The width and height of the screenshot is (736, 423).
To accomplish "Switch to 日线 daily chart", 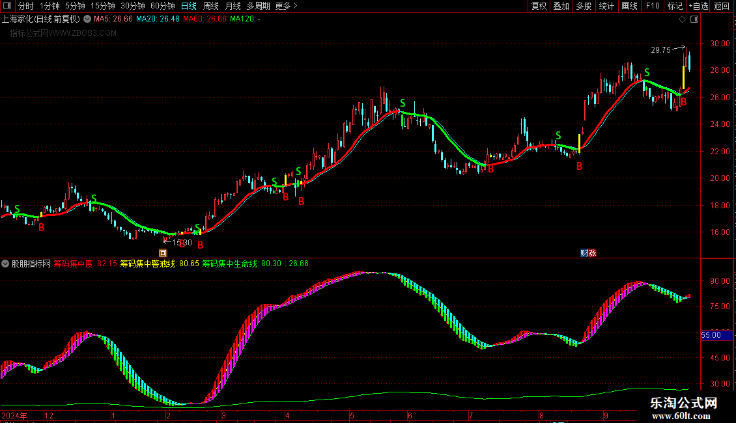I will click(189, 6).
